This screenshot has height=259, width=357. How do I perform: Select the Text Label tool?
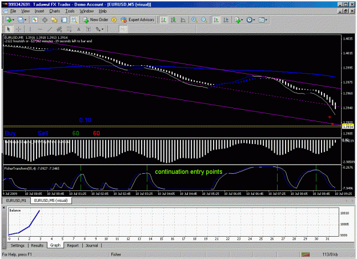(x=89, y=29)
